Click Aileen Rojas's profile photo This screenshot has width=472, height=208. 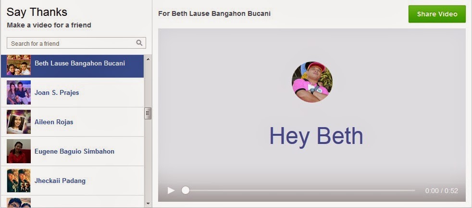pos(19,122)
